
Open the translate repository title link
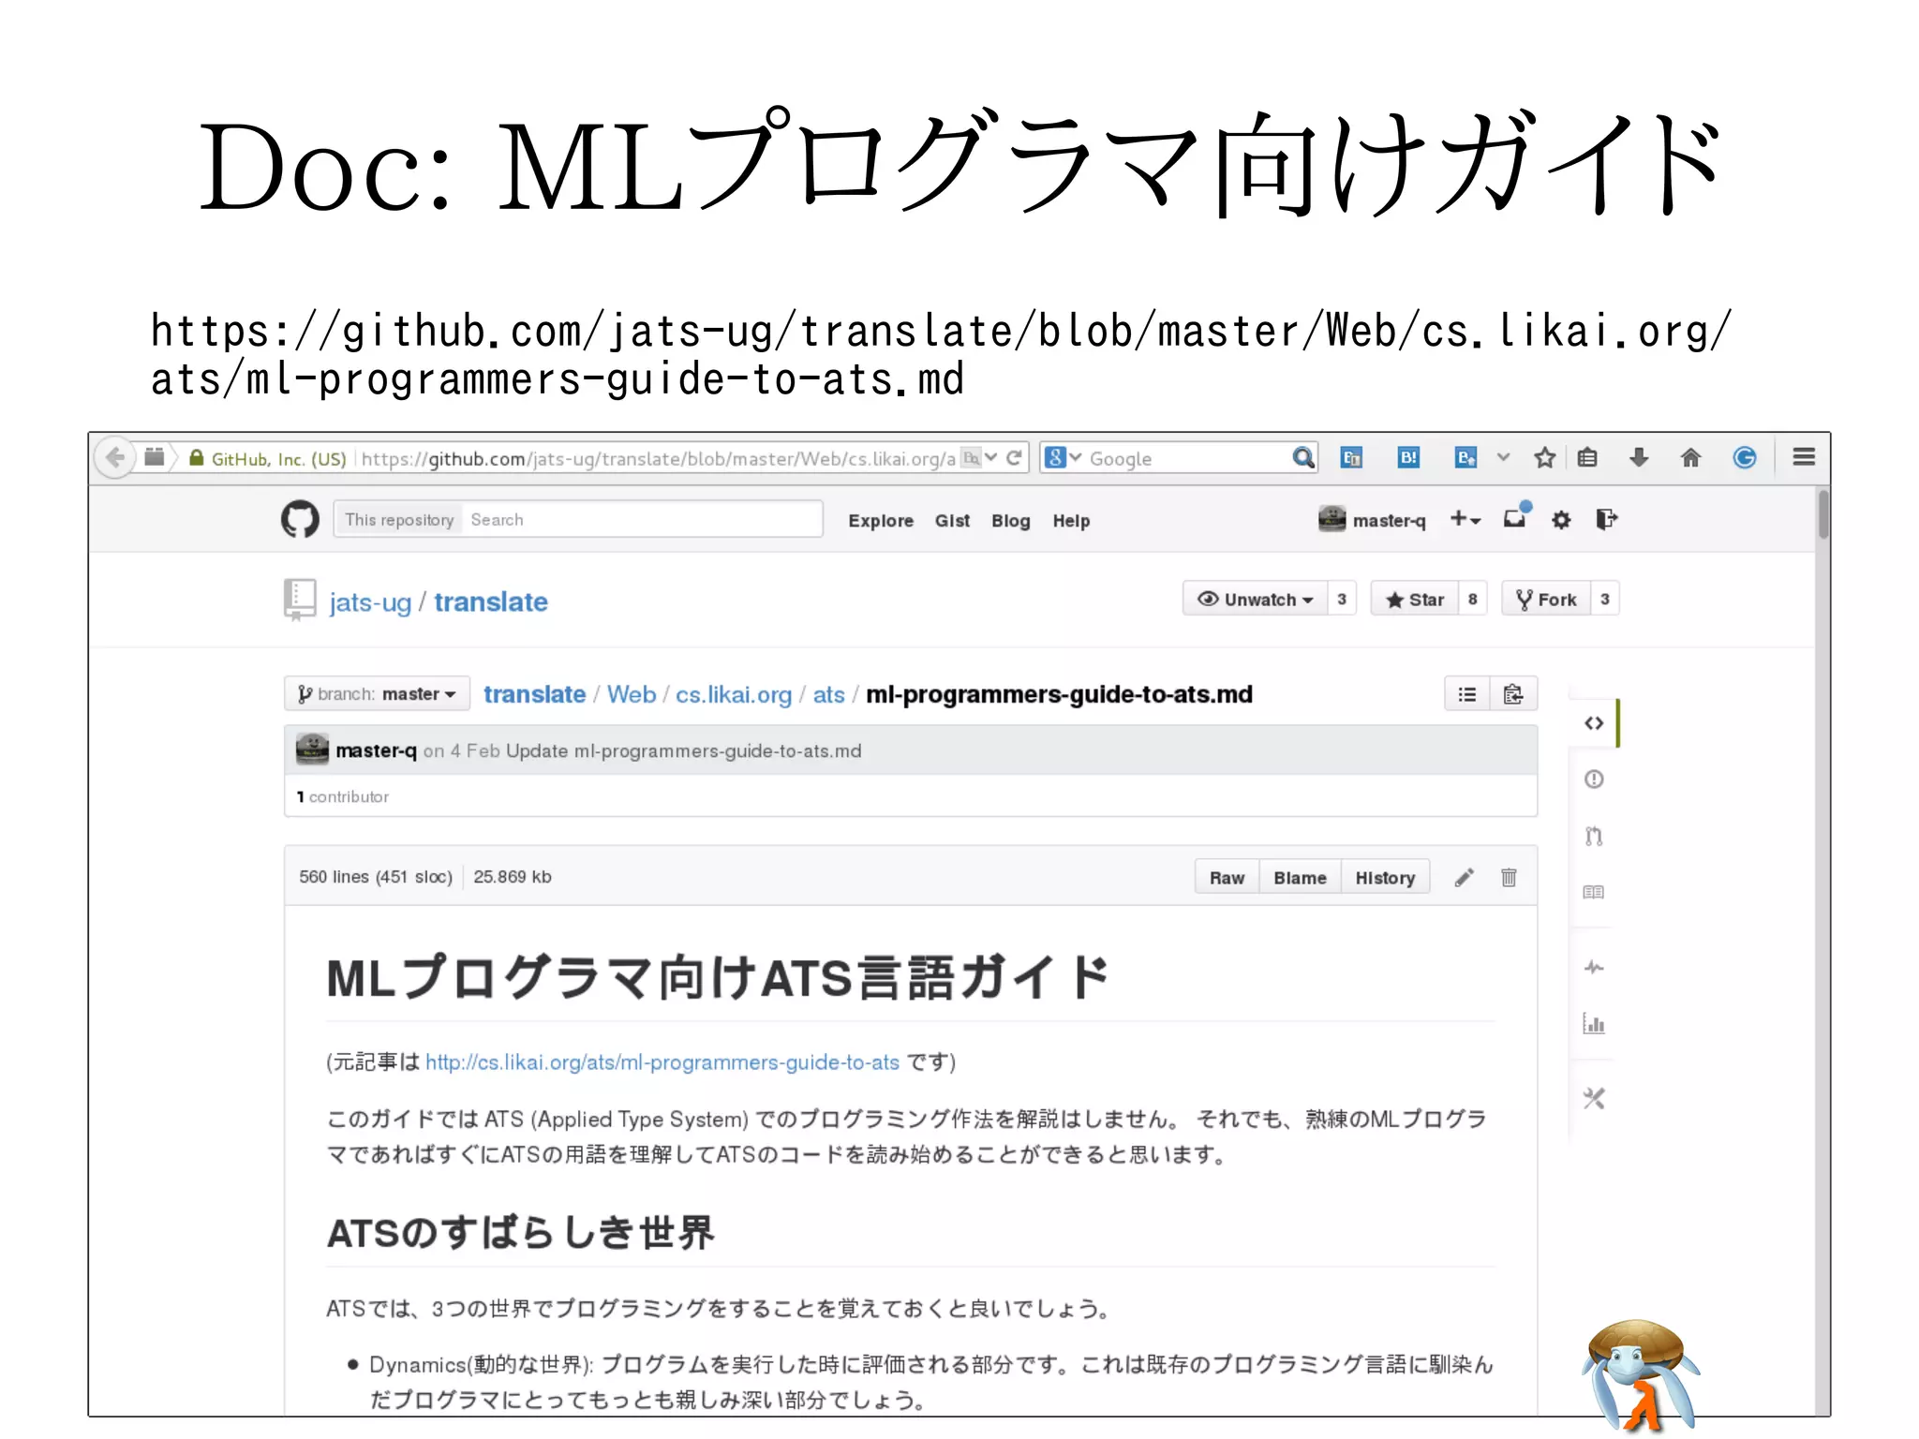coord(490,601)
